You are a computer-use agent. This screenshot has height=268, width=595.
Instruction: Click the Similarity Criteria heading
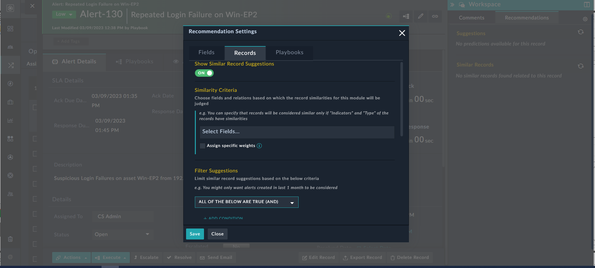pyautogui.click(x=216, y=90)
